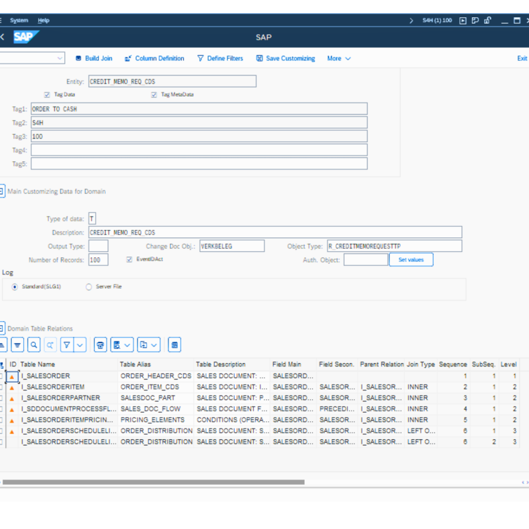Image resolution: width=529 pixels, height=529 pixels.
Task: Click the Set values button
Action: (x=411, y=260)
